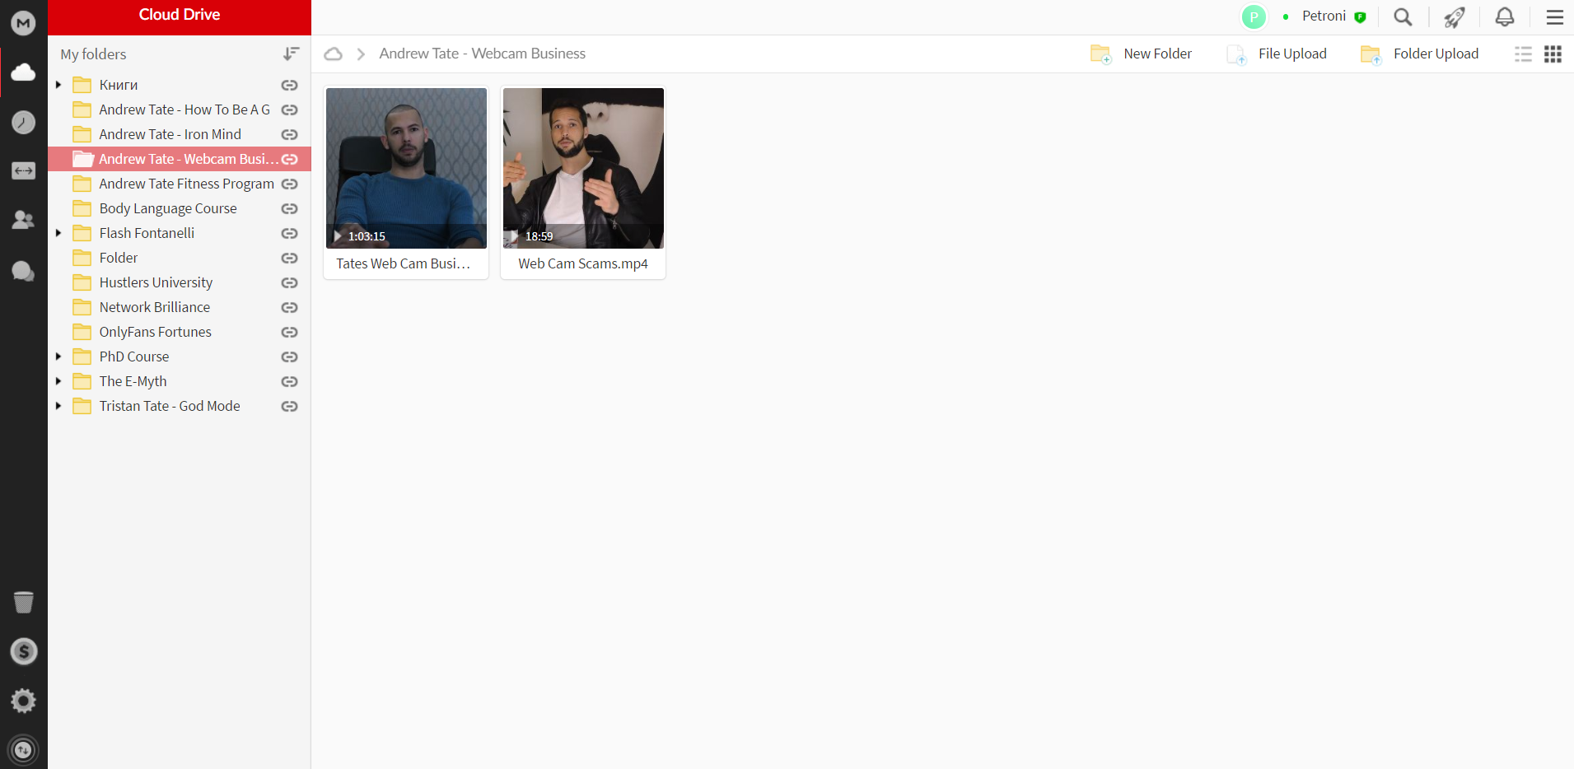1574x769 pixels.
Task: Select Andrew Tate - Iron Mind folder
Action: [180, 134]
